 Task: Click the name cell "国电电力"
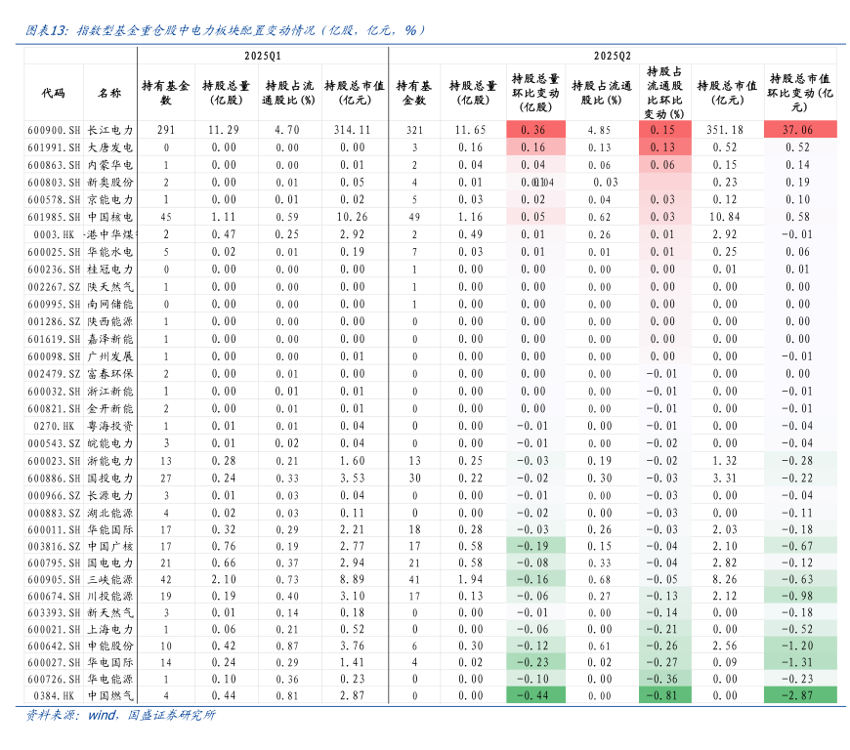(x=110, y=563)
